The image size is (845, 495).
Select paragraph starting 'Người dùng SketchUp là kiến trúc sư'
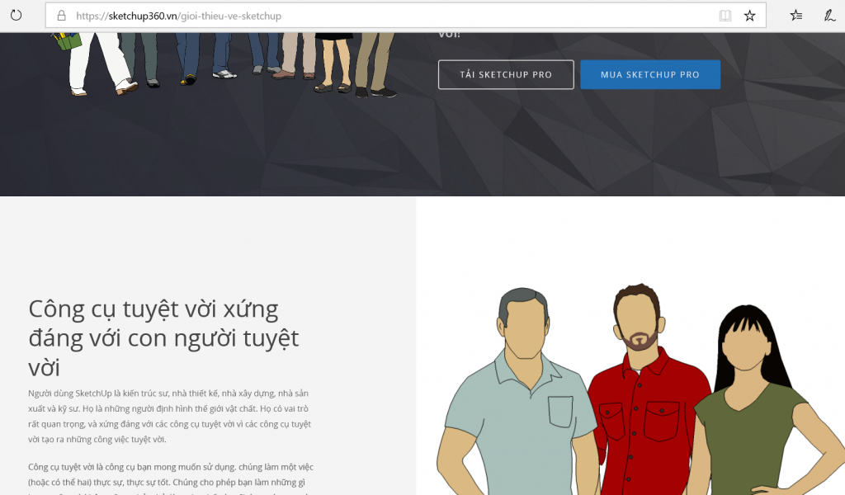pos(170,417)
